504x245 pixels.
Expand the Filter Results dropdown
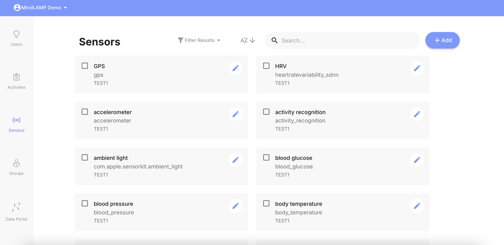click(199, 40)
